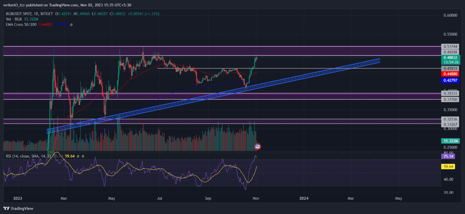The width and height of the screenshot is (465, 214).
Task: Click the 0.55000 price scale value
Action: 450,34
